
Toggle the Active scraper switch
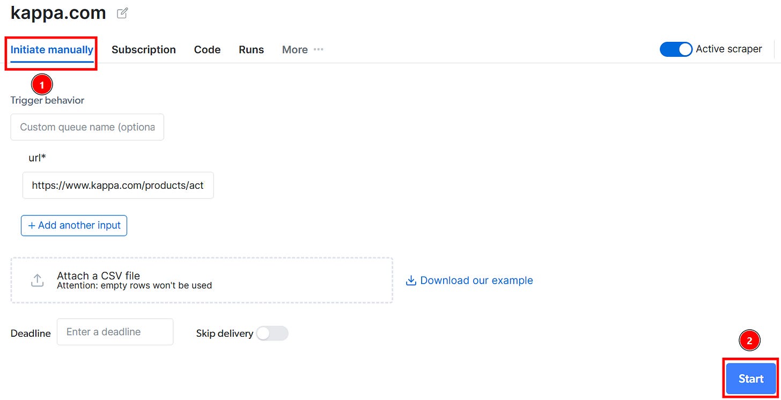[676, 49]
